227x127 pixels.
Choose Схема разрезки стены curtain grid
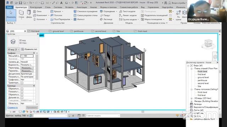tap(85, 15)
